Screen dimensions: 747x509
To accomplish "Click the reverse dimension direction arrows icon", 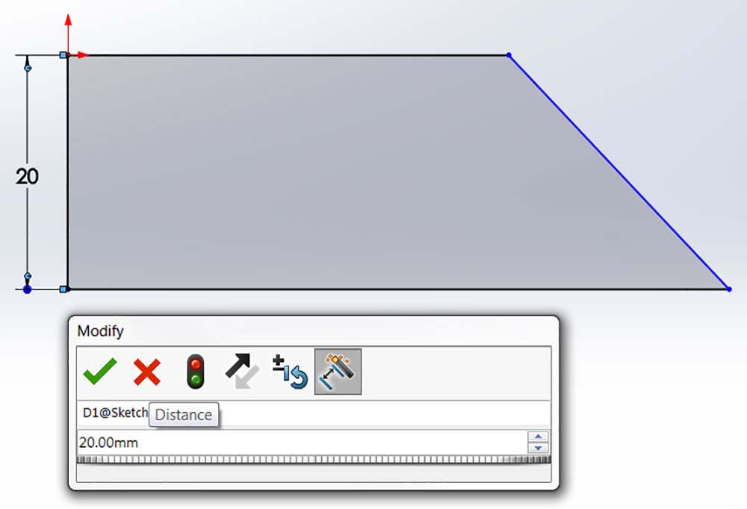I will [x=242, y=371].
